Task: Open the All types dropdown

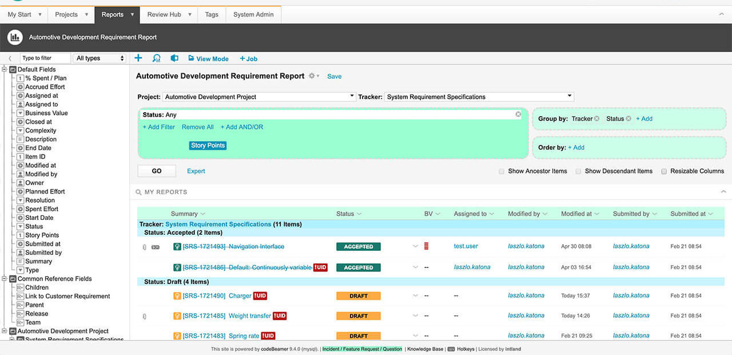Action: 100,58
